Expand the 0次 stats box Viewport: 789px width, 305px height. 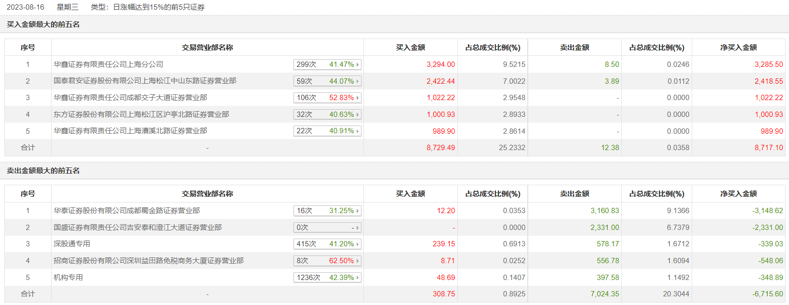pos(327,228)
